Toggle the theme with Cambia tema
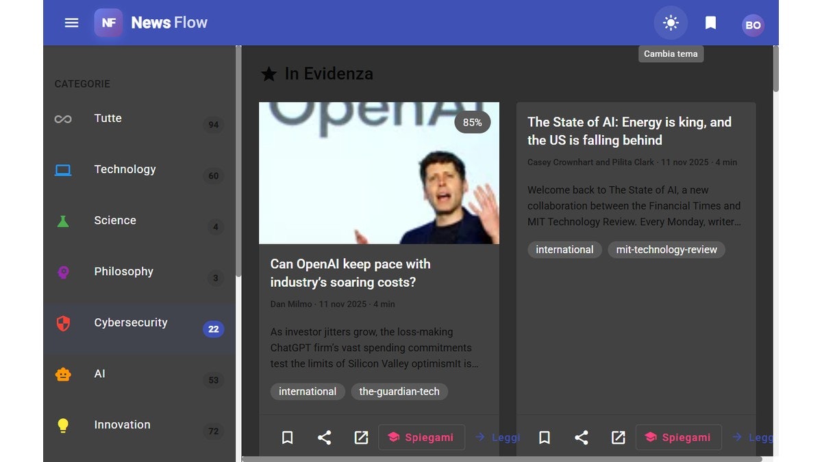This screenshot has height=462, width=822. click(x=671, y=23)
